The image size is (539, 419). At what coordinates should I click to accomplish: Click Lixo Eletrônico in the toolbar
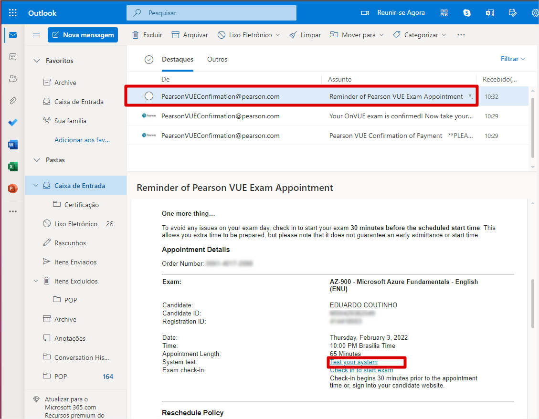(245, 35)
